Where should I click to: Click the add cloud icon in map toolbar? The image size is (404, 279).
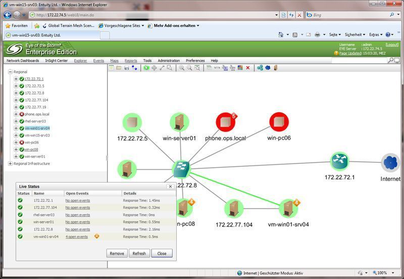[268, 68]
